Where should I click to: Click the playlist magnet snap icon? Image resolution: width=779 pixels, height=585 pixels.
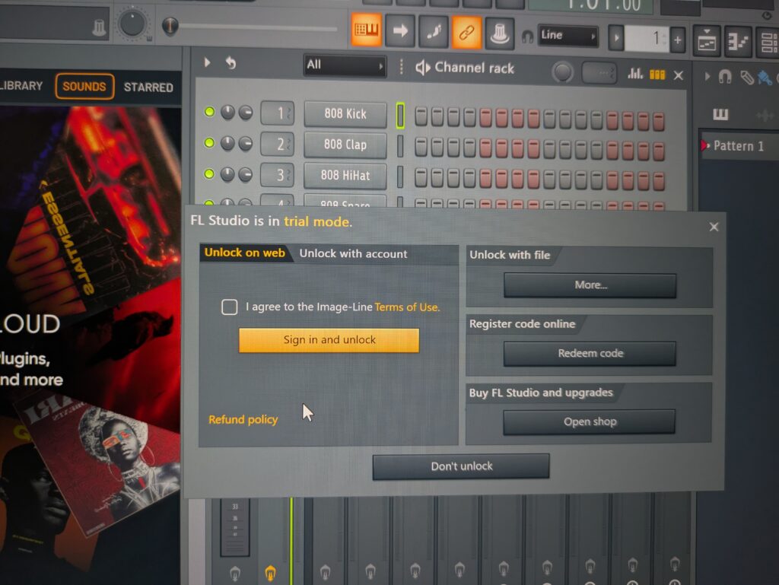725,77
